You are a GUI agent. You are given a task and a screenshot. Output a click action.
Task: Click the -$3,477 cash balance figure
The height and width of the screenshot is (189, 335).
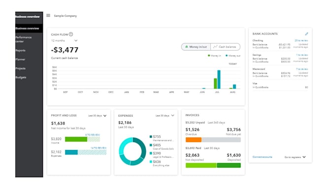tap(65, 50)
